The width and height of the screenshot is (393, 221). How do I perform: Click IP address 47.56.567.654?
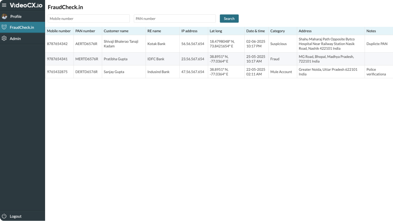point(193,72)
